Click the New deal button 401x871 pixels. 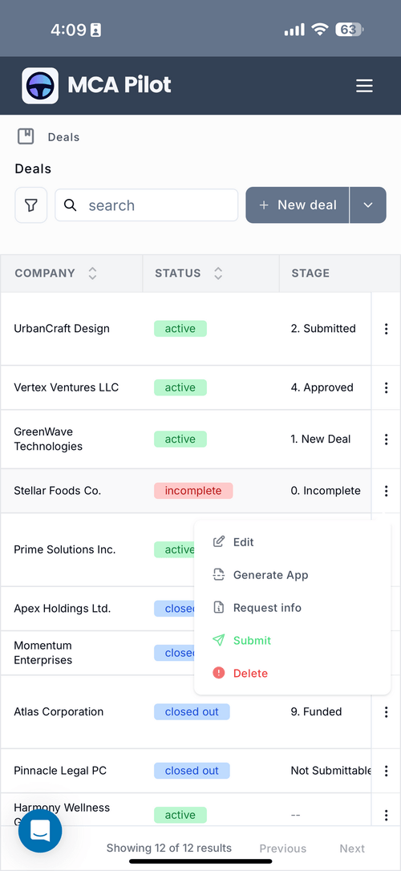click(x=298, y=205)
